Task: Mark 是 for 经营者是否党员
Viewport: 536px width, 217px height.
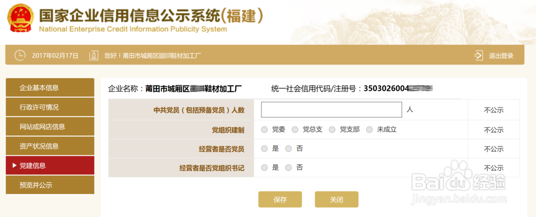Action: tap(264, 148)
